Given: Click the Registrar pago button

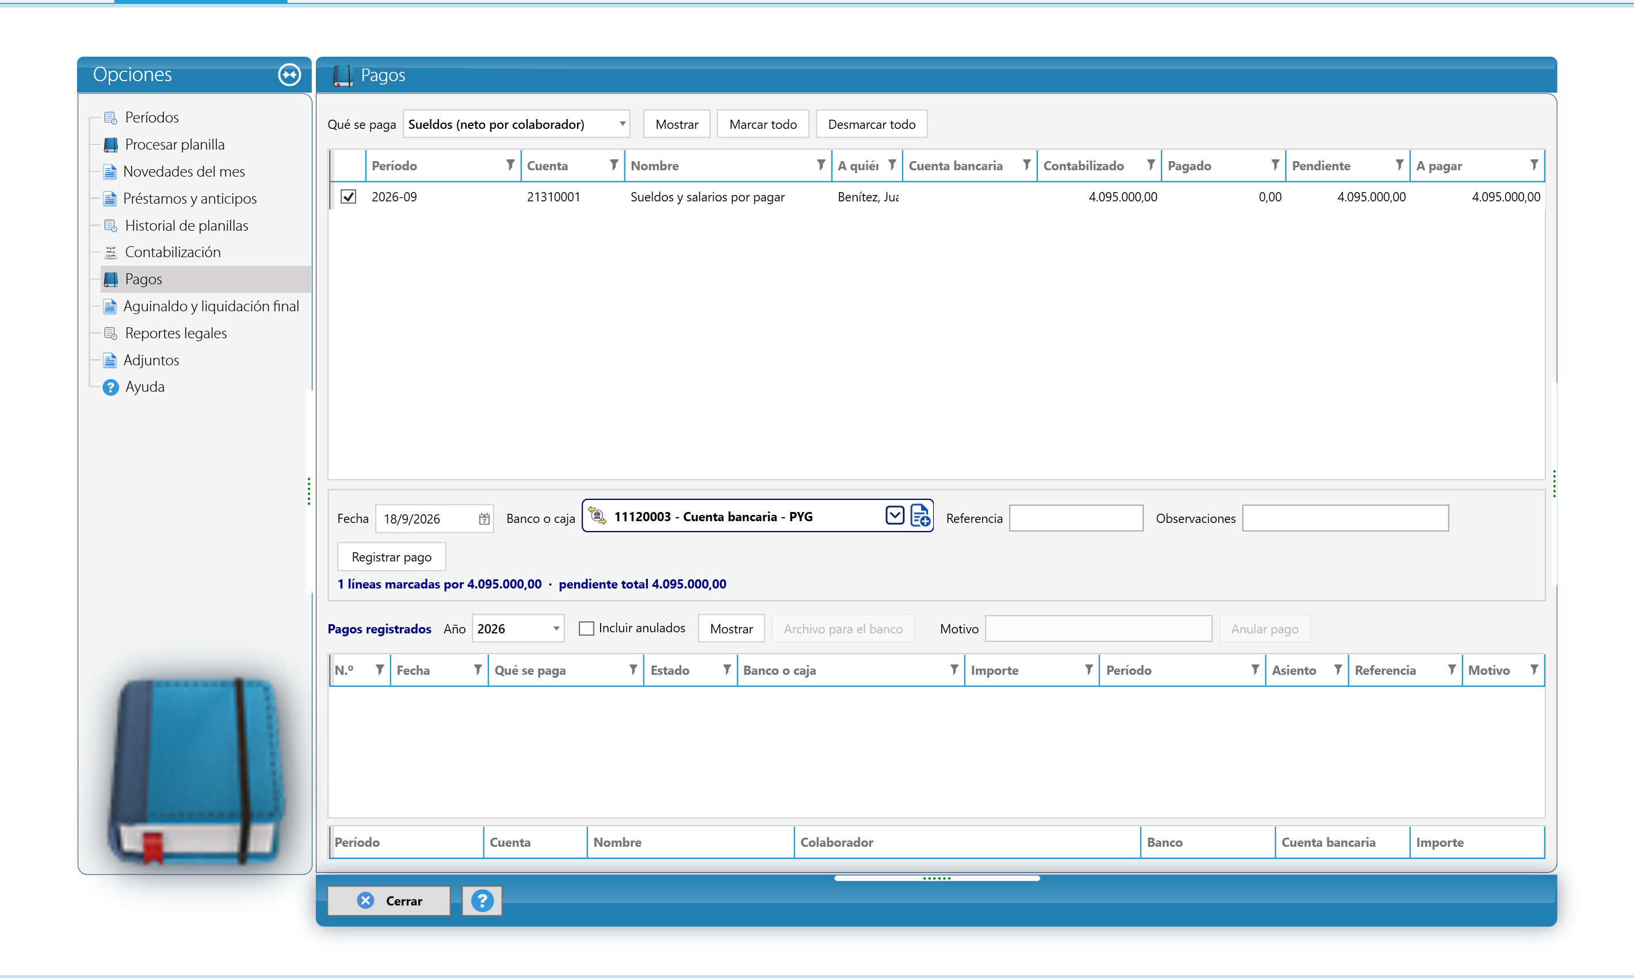Looking at the screenshot, I should click(392, 557).
